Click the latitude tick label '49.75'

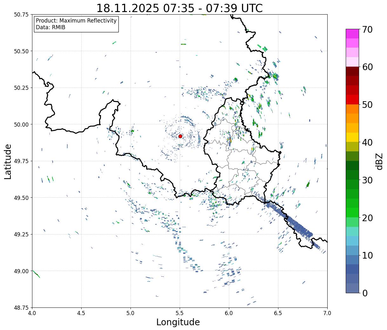(21, 161)
